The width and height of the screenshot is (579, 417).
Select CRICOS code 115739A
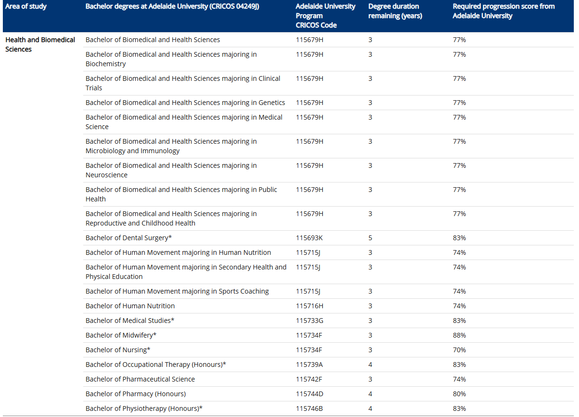pos(310,365)
